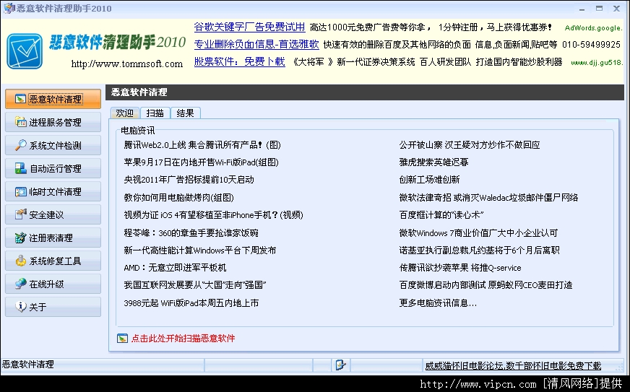The image size is (630, 392).
Task: Select the 欢迎 tab
Action: click(124, 113)
